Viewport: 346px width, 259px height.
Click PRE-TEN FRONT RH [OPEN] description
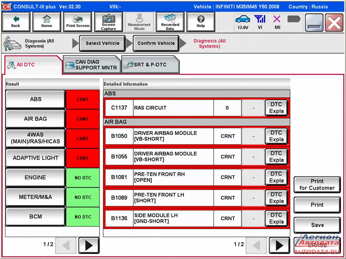[173, 177]
